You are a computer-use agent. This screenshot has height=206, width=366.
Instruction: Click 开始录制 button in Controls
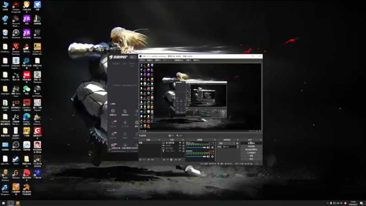[x=251, y=146]
